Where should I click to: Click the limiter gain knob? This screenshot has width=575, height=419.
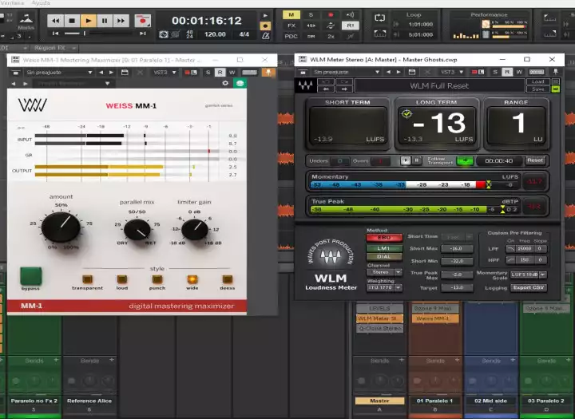click(x=194, y=230)
